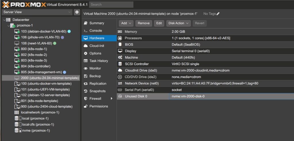Click the green tag dot on 108
The height and width of the screenshot is (141, 294).
click(x=55, y=43)
